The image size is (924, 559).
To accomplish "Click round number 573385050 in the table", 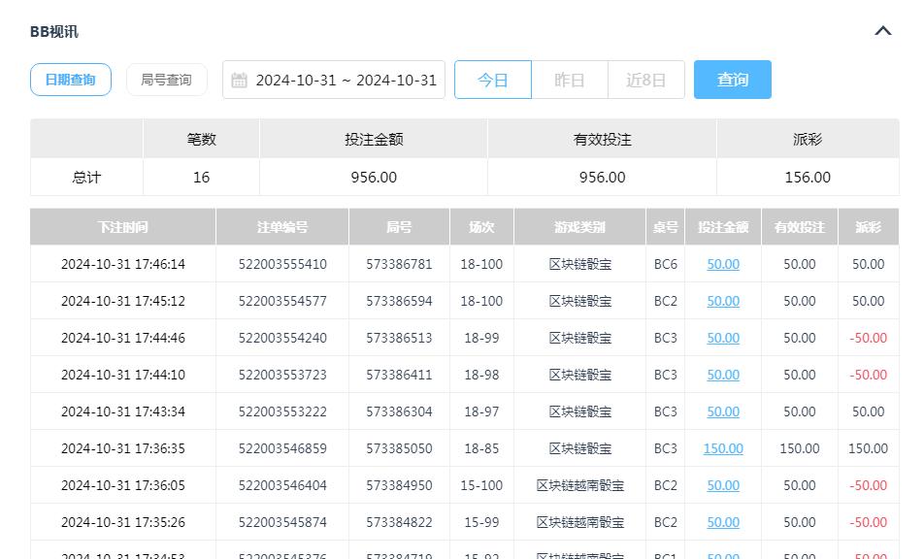I will [x=398, y=448].
